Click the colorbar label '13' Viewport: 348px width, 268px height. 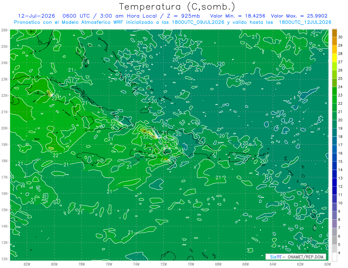tap(340, 178)
